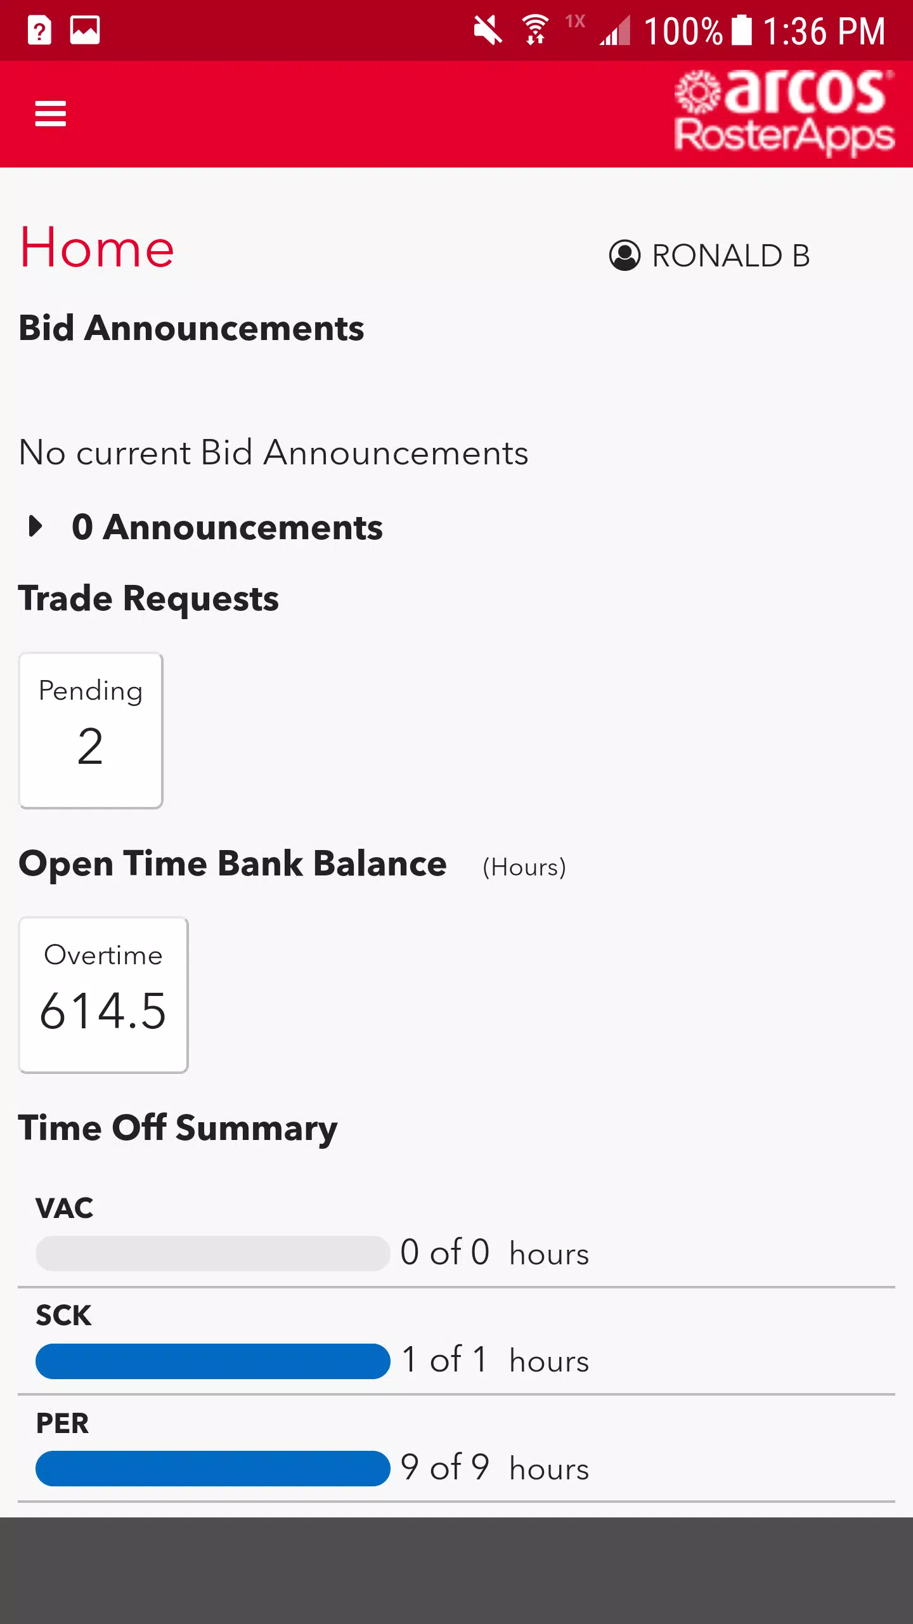Viewport: 913px width, 1624px height.
Task: Select the VAC time off progress bar
Action: [212, 1253]
